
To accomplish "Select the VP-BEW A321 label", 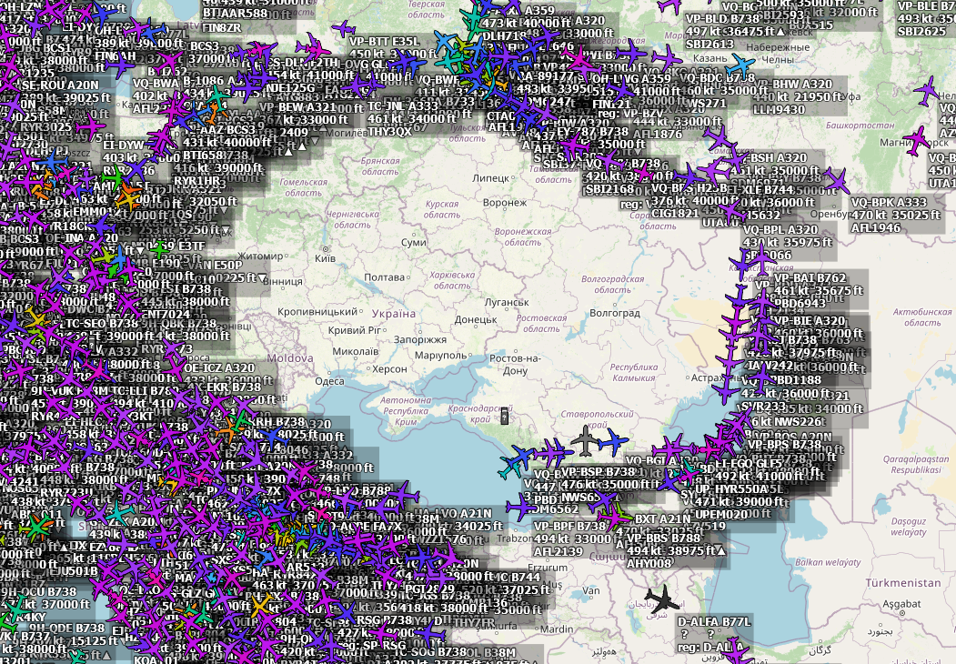I will pos(298,107).
